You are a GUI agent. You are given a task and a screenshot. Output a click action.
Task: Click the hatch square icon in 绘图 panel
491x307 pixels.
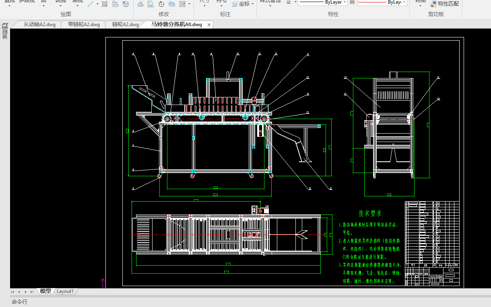coord(105,4)
